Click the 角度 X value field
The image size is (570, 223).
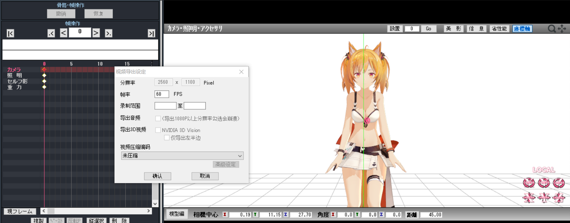tap(345, 215)
